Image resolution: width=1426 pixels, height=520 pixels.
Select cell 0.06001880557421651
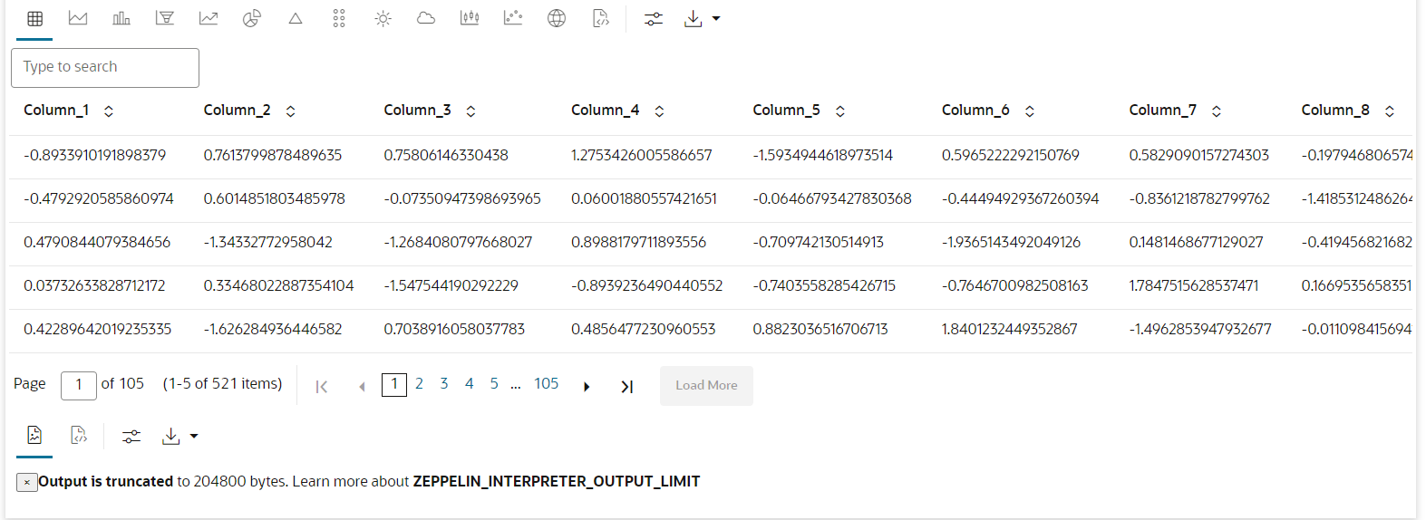tap(644, 198)
